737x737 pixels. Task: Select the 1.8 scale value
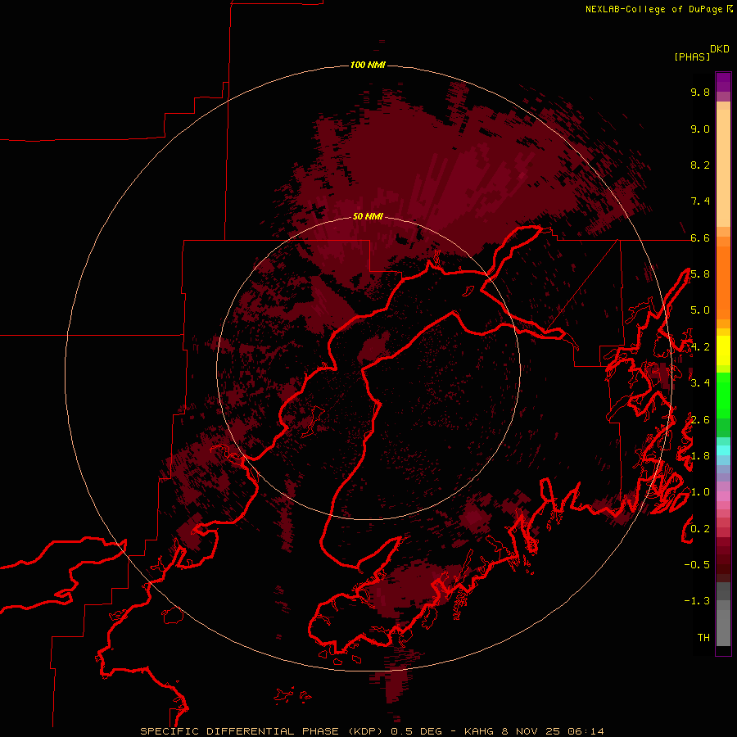(x=700, y=456)
